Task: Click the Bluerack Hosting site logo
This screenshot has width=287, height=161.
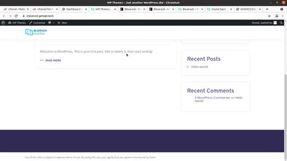Action: [x=36, y=32]
